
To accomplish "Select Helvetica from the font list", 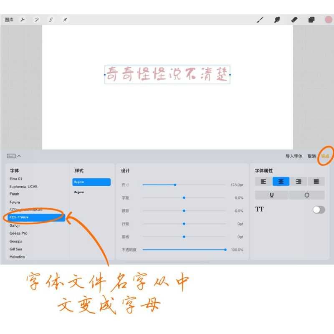I will pos(18,256).
